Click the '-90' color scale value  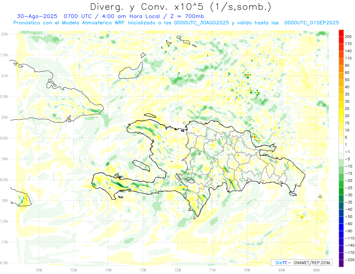click(348, 231)
